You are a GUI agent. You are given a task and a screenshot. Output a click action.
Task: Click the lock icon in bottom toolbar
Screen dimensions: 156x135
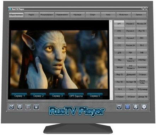click(36, 107)
